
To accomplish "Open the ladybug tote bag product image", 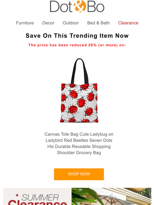I will click(x=79, y=90).
